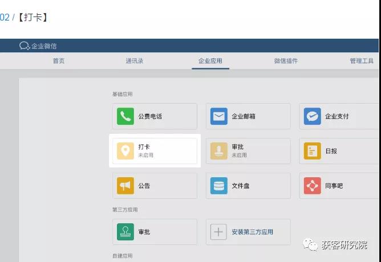Click the red 同事吧 icon
The image size is (381, 262).
coord(313,186)
